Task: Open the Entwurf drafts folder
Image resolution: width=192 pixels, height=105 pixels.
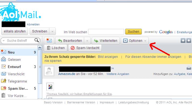Action: [x=19, y=67]
